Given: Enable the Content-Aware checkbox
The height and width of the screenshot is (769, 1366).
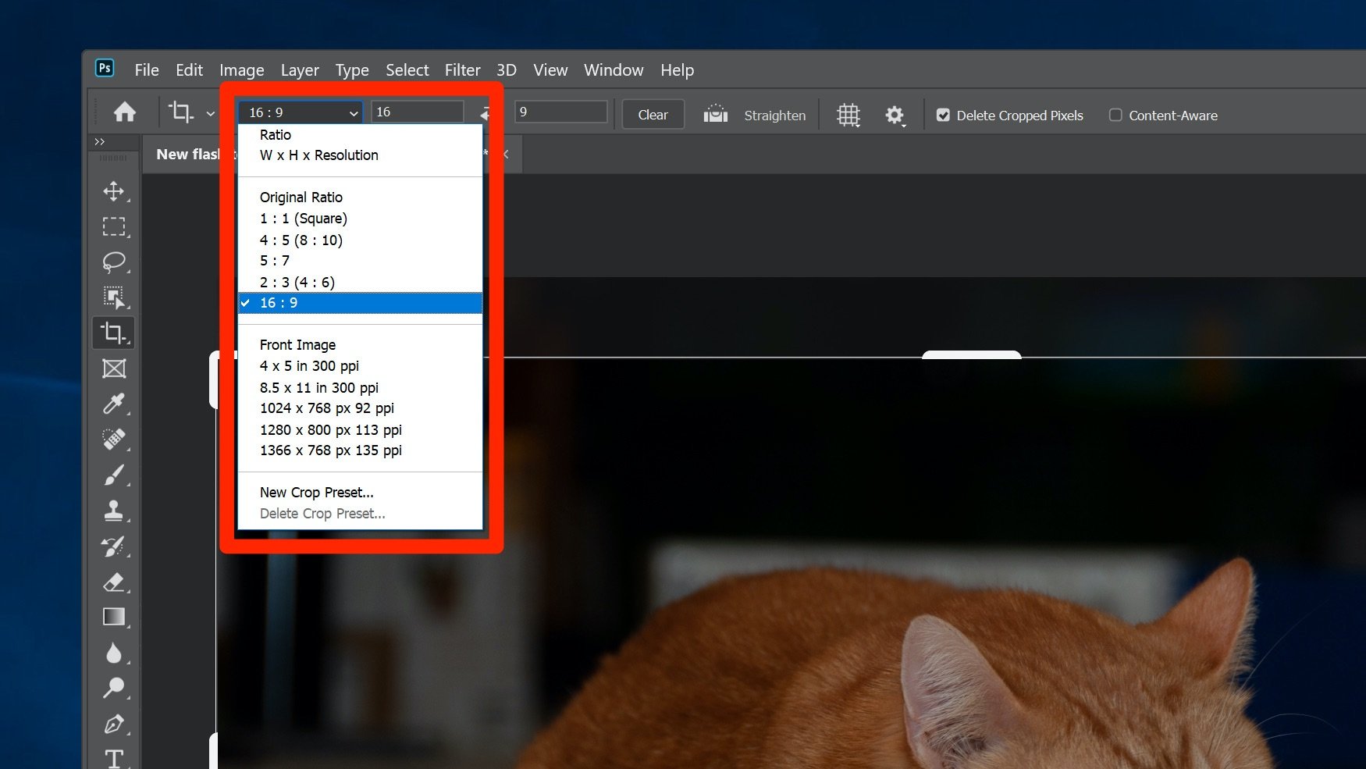Looking at the screenshot, I should click(x=1115, y=116).
